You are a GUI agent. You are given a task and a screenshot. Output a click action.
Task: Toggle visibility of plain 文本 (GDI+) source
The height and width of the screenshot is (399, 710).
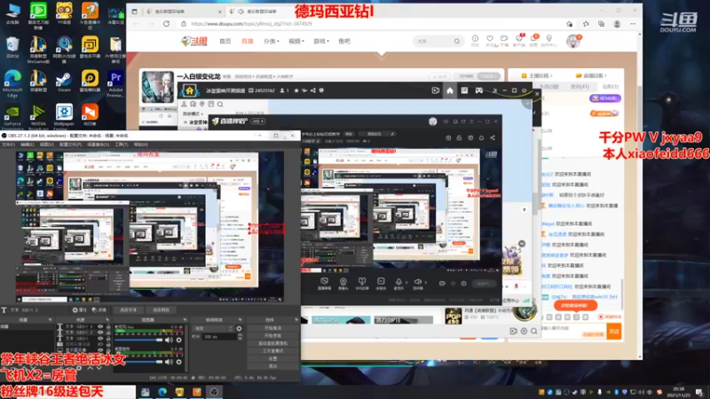100,339
